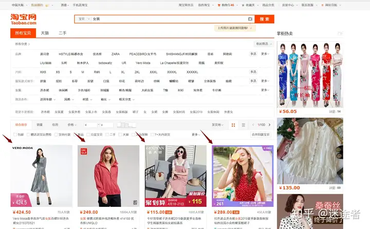Sort by 综合排序
370x229 pixels.
21,125
